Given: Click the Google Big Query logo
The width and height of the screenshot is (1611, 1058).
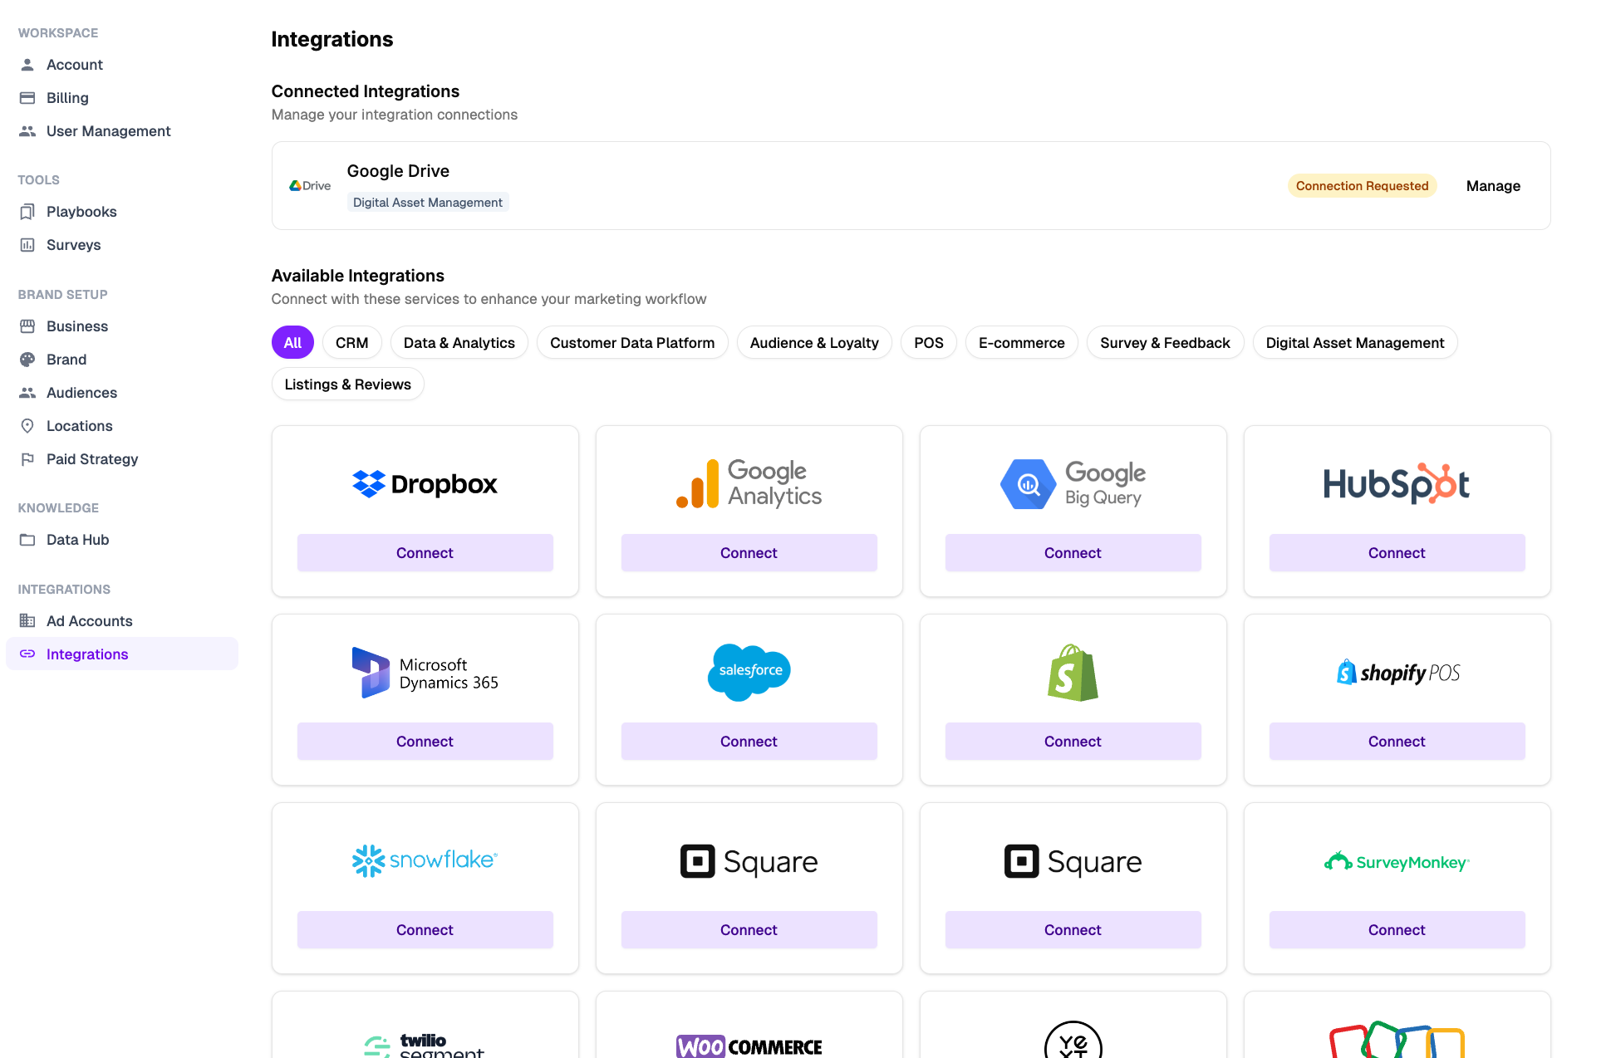Looking at the screenshot, I should click(1073, 483).
